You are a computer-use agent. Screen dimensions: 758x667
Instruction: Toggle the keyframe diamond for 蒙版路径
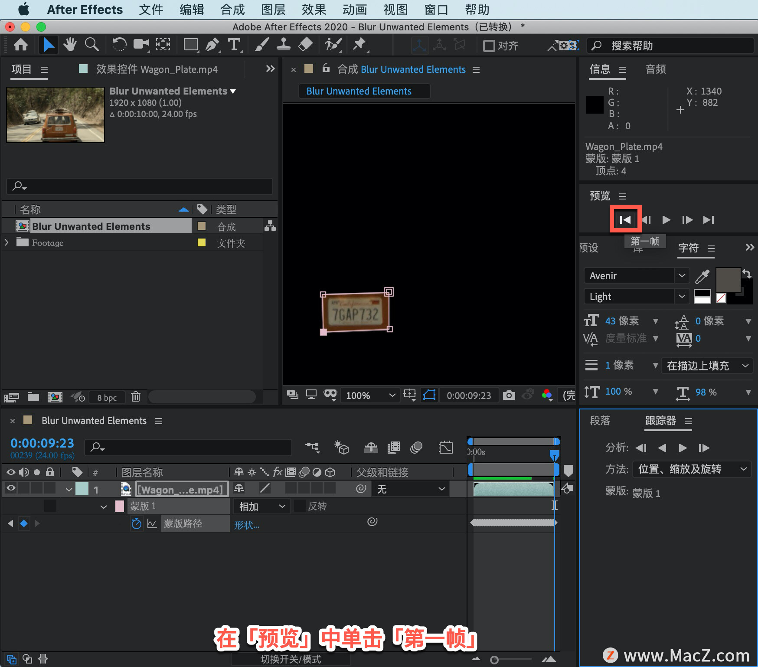24,523
